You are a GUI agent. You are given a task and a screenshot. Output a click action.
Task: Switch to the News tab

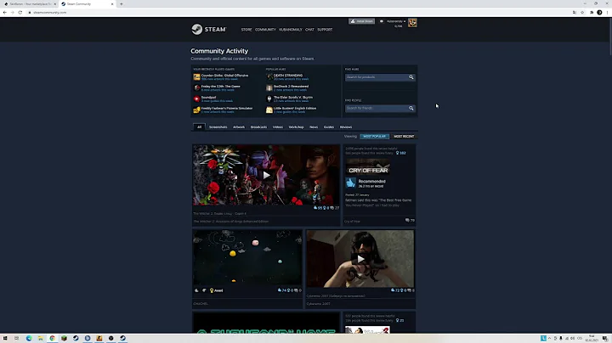(314, 127)
